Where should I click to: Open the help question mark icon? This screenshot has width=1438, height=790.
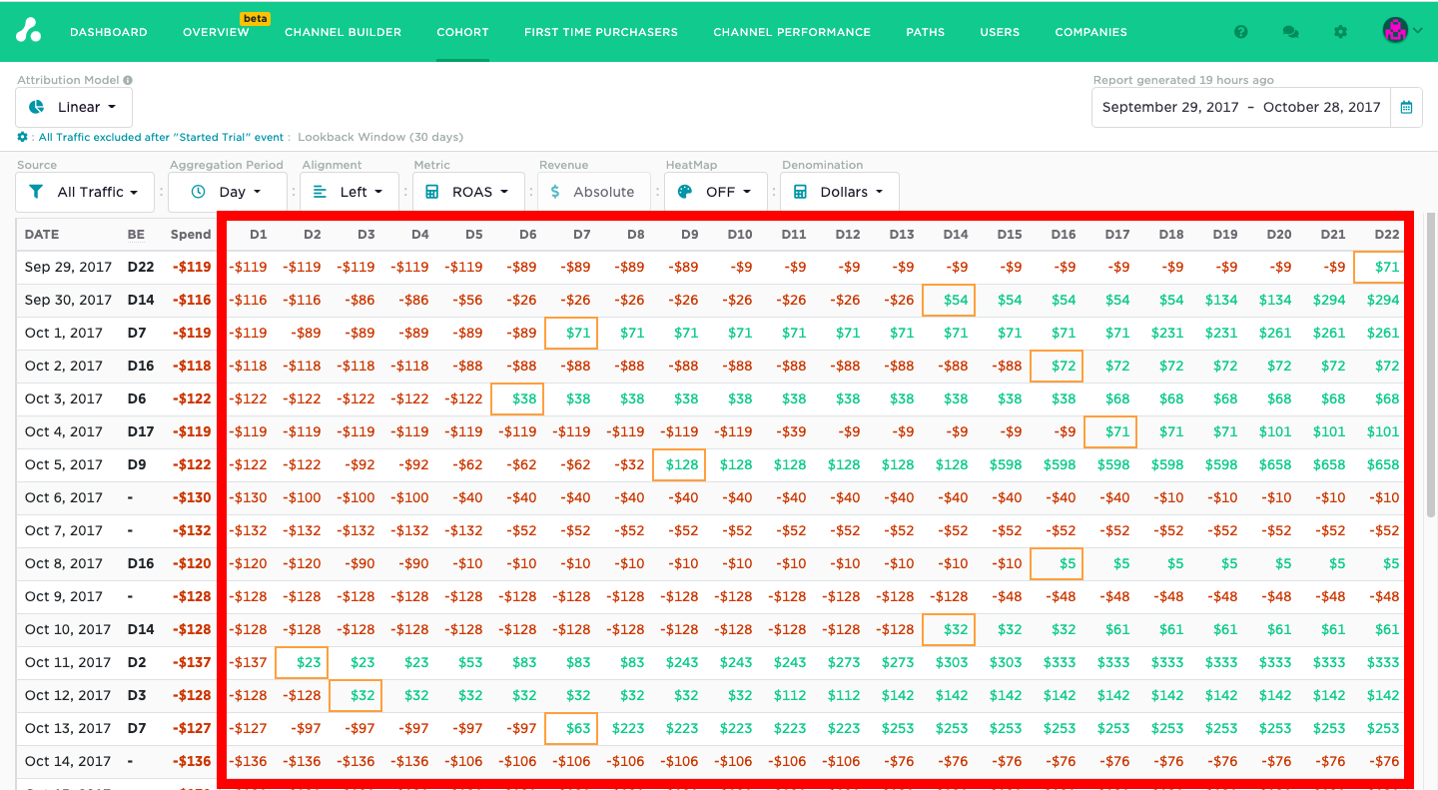tap(1241, 32)
